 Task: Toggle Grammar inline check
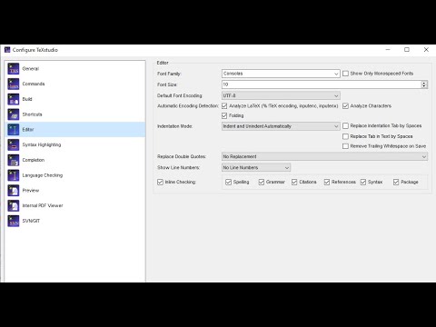click(262, 182)
